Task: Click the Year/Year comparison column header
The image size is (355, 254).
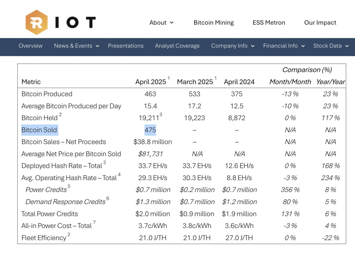Action: click(x=330, y=82)
